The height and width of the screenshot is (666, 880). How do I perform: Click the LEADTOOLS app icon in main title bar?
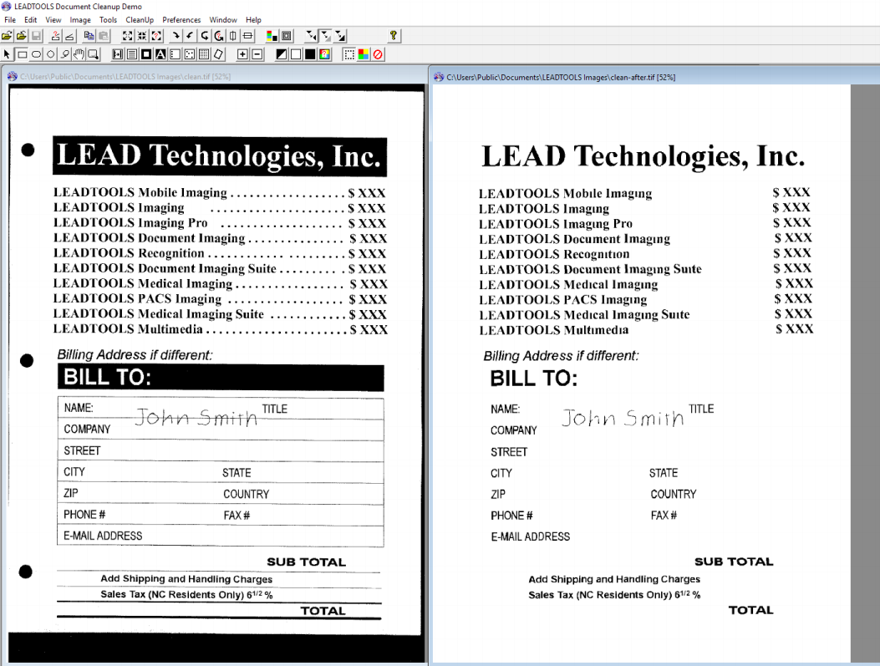click(6, 6)
